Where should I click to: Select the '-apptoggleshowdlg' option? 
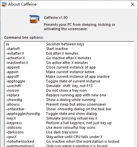click(x=23, y=114)
